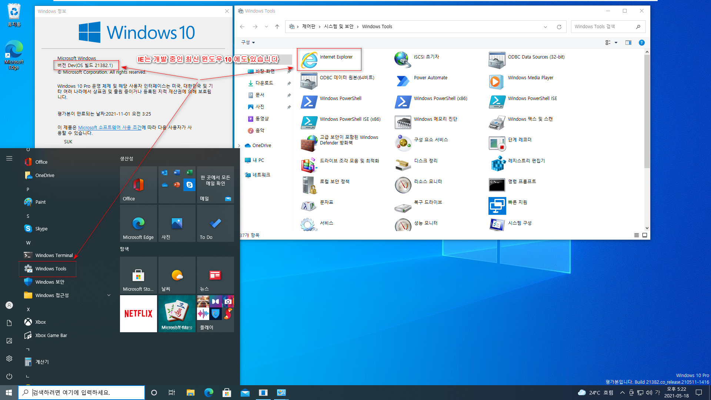Launch Windows PowerShell icon
Image resolution: width=711 pixels, height=400 pixels.
pyautogui.click(x=309, y=101)
